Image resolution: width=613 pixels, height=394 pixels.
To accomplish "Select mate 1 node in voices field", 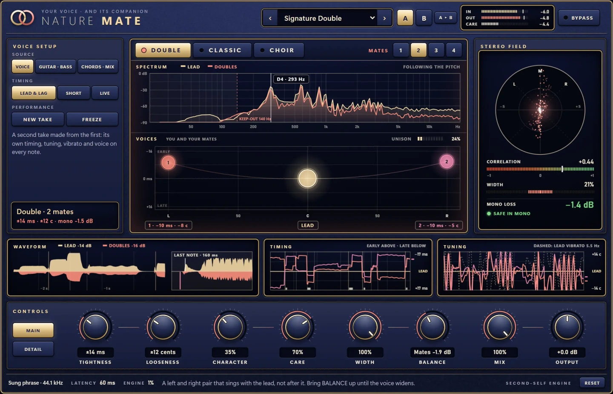I will click(x=168, y=162).
